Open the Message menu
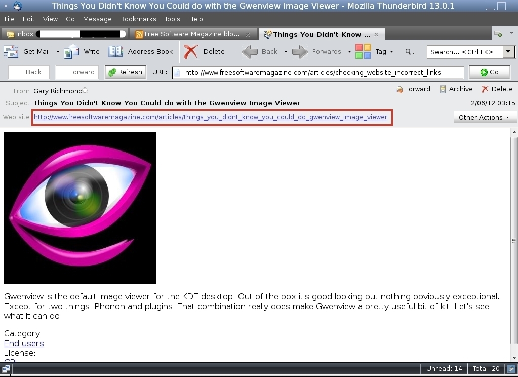The width and height of the screenshot is (518, 377). [97, 19]
